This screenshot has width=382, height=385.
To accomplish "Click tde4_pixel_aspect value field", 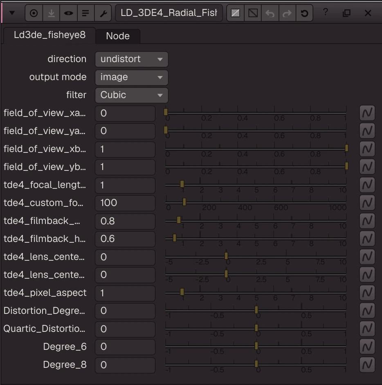I will click(125, 293).
